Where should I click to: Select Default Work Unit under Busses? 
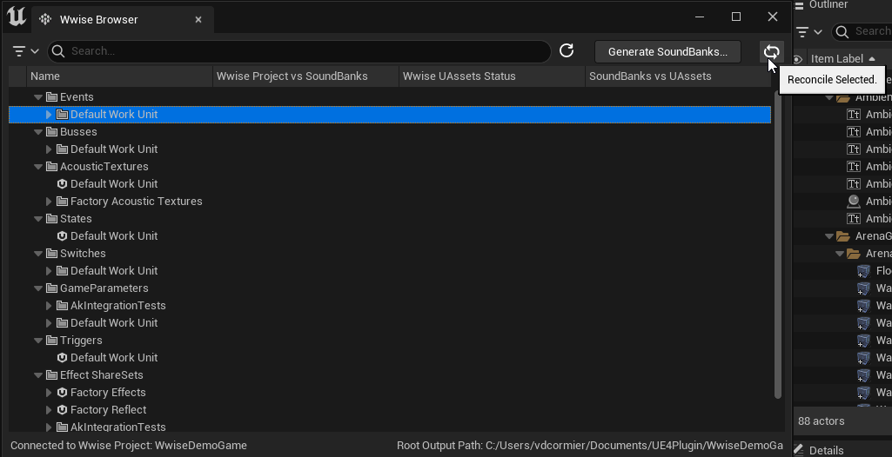click(x=113, y=149)
